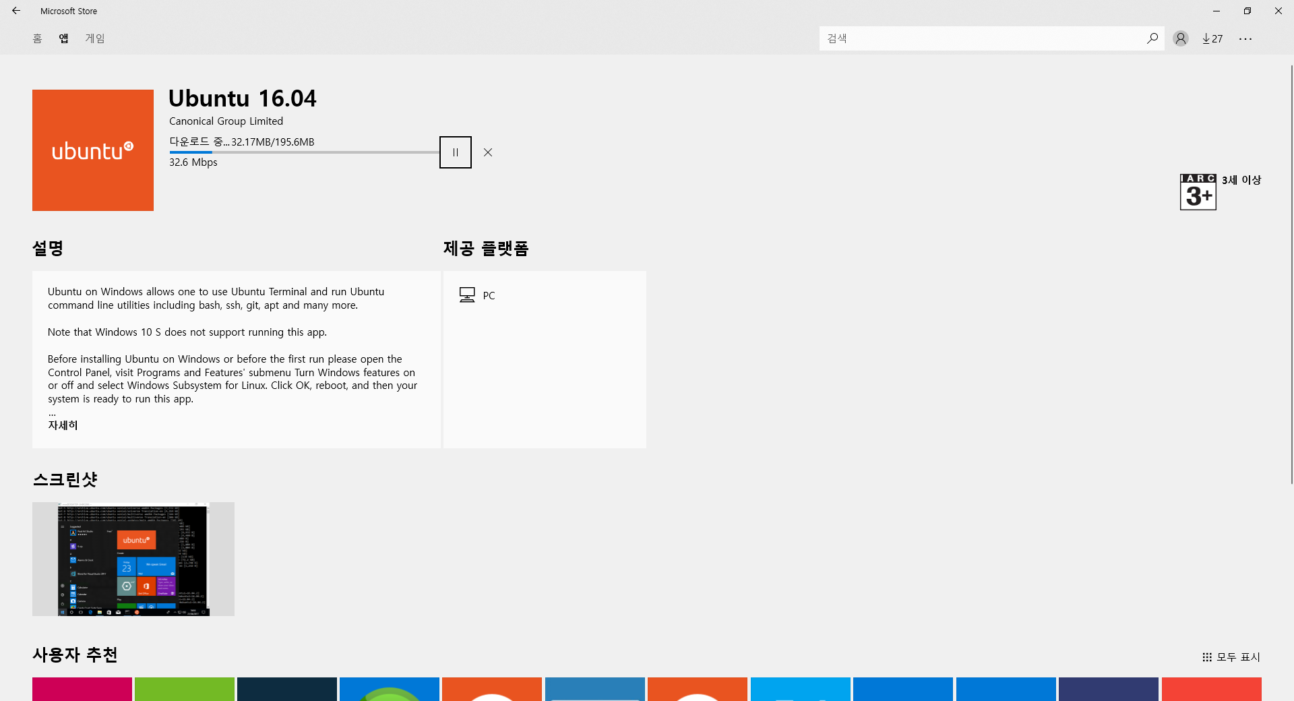Click the Canonical Group Limited publisher name
The width and height of the screenshot is (1294, 701).
226,121
